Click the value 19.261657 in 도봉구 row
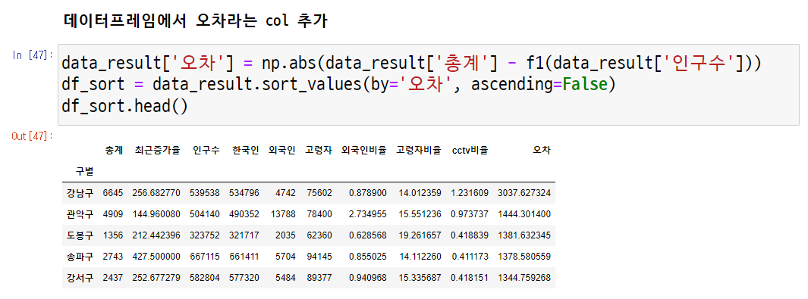Viewport: 808px width, 299px height. 420,235
